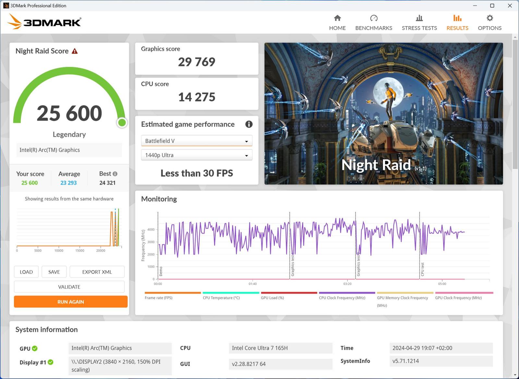519x379 pixels.
Task: Open Benchmarks via gauge icon
Action: [x=374, y=18]
